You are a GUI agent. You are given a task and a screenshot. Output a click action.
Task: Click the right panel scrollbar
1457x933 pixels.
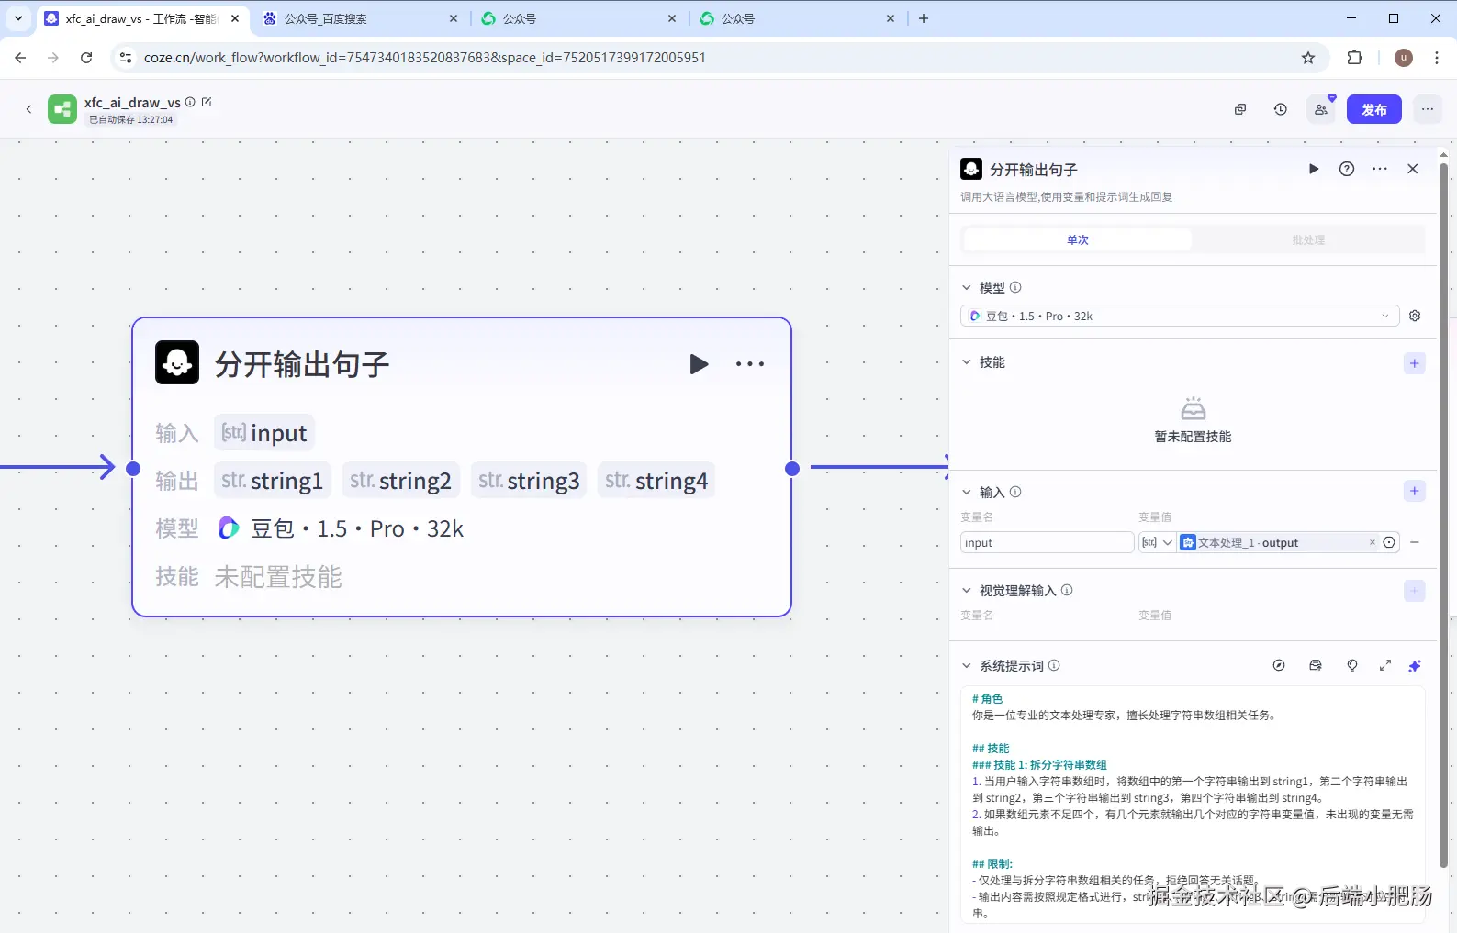coord(1443,514)
